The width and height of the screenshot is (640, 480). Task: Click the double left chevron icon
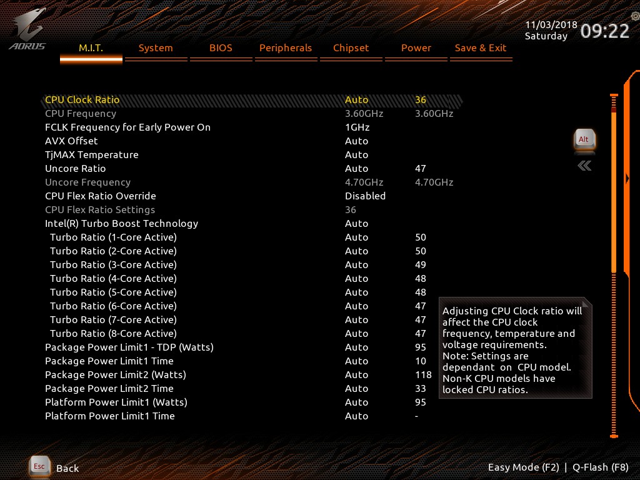pos(584,166)
